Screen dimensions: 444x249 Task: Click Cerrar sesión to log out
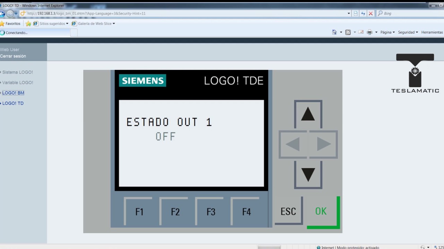(x=13, y=56)
